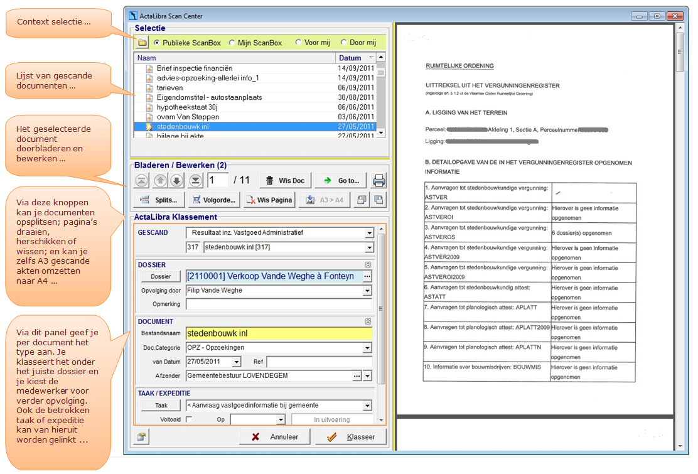Confirm with the Klasseer button

click(x=351, y=437)
